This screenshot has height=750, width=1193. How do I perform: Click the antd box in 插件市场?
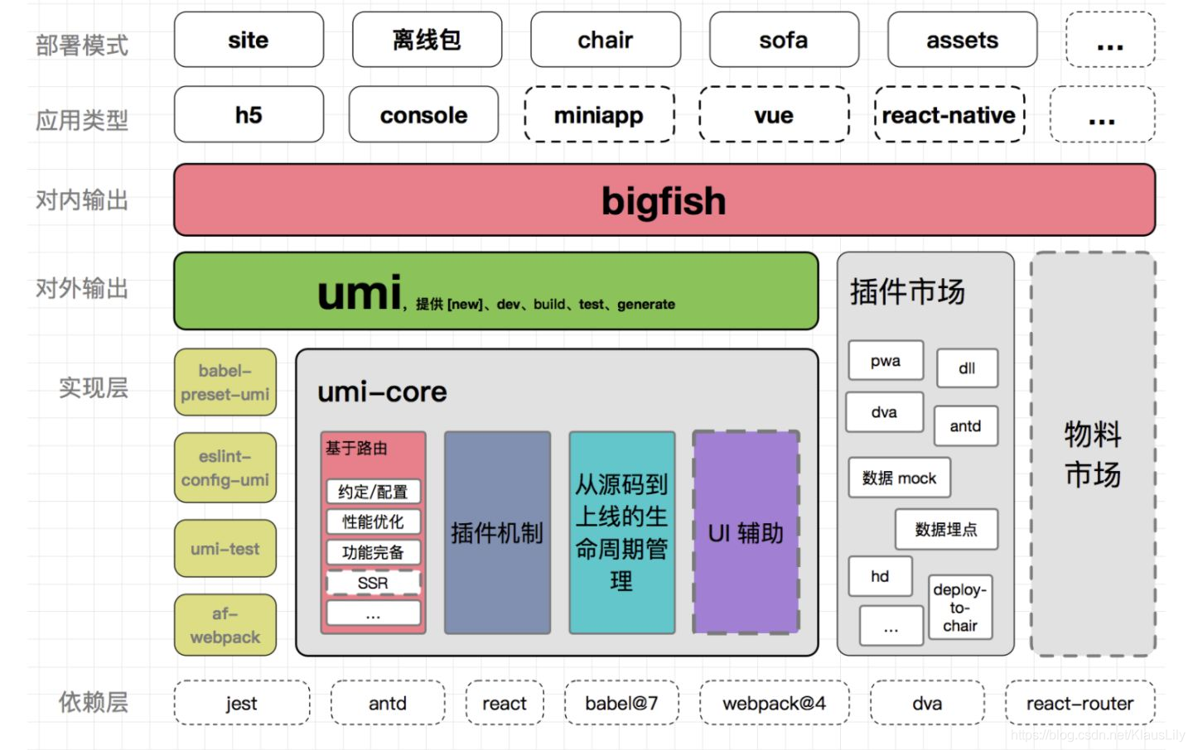click(x=966, y=425)
